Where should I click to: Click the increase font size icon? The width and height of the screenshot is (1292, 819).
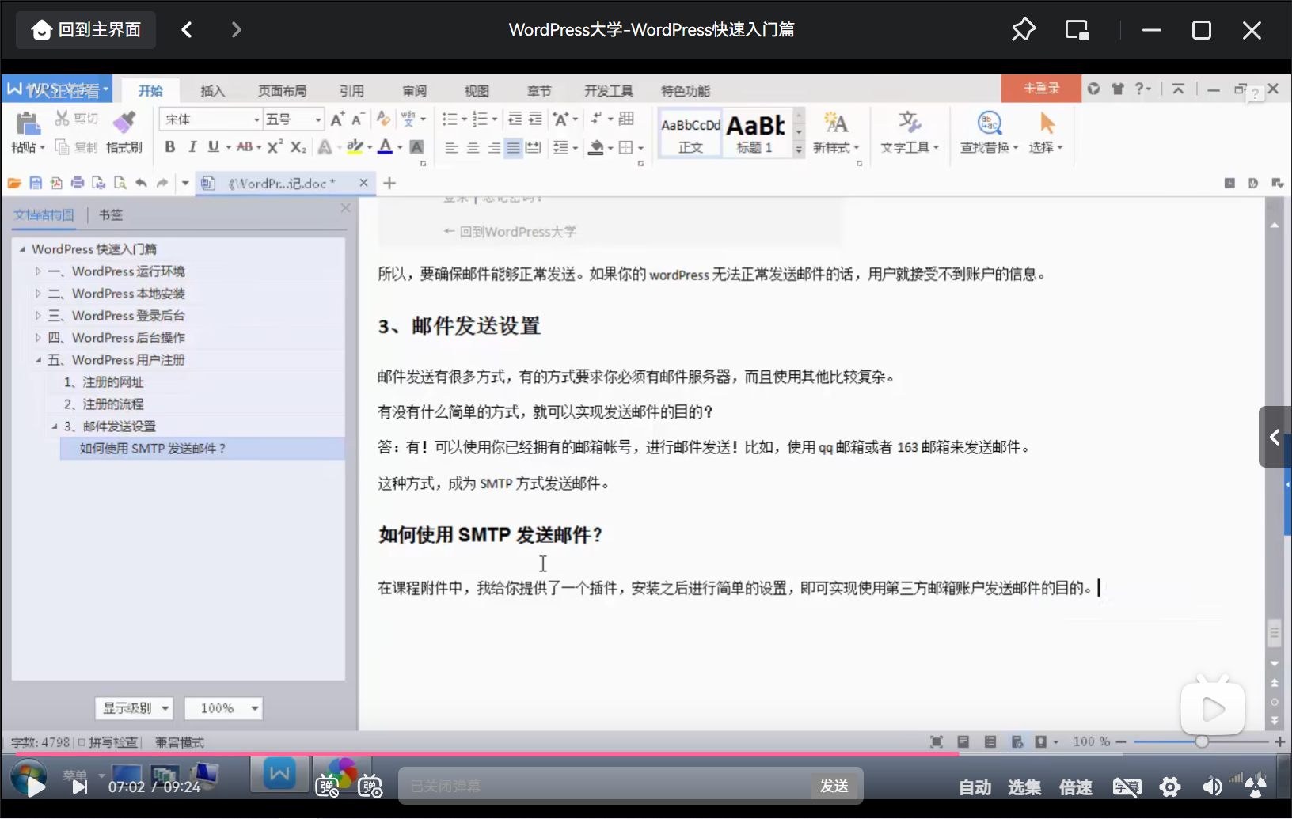[x=337, y=119]
